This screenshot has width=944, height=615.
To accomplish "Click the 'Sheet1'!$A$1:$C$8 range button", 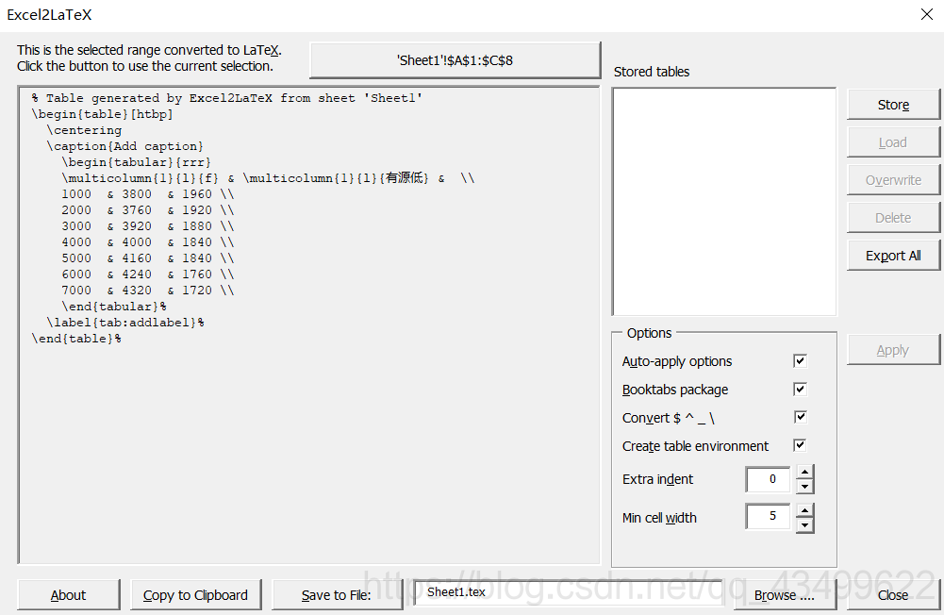I will coord(455,60).
